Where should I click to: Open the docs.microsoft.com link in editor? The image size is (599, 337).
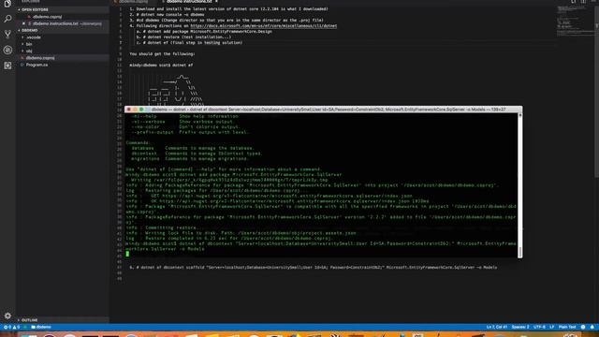(264, 26)
